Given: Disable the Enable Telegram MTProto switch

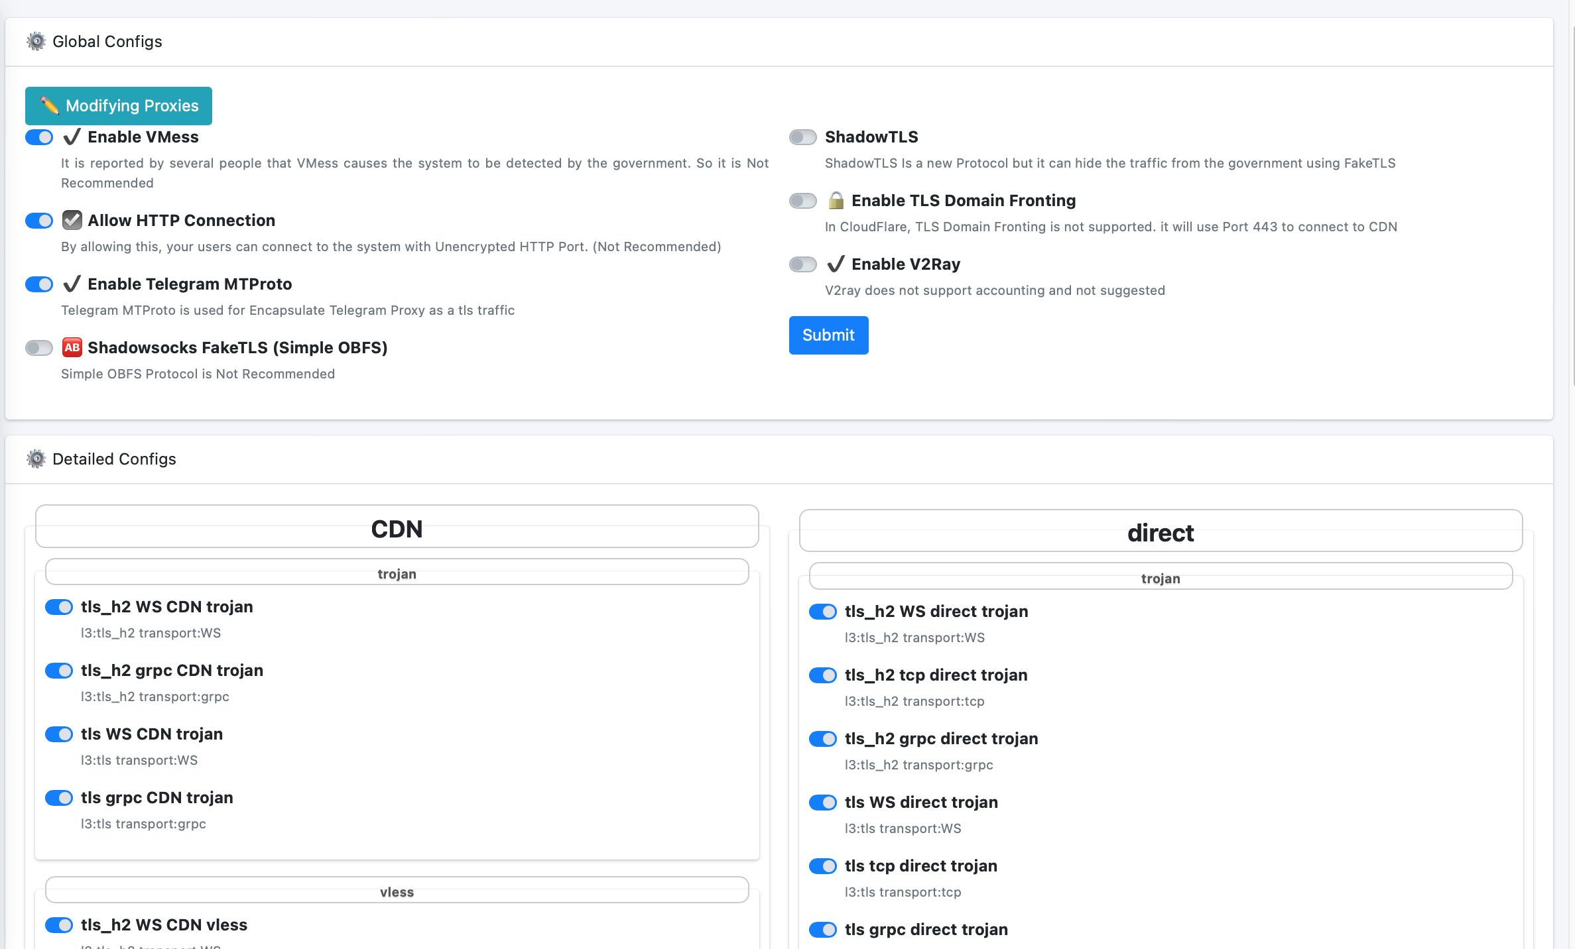Looking at the screenshot, I should pos(39,284).
